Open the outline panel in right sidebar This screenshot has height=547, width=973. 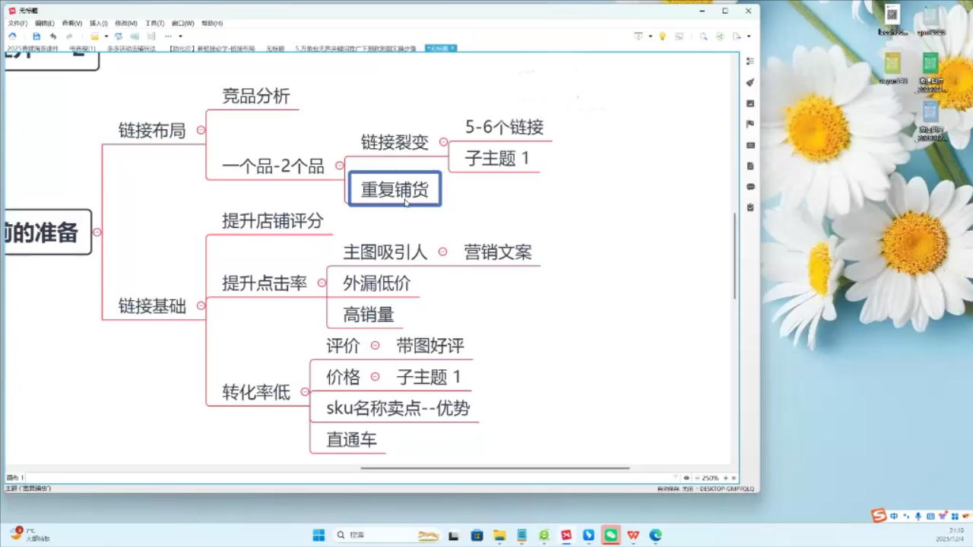[750, 61]
